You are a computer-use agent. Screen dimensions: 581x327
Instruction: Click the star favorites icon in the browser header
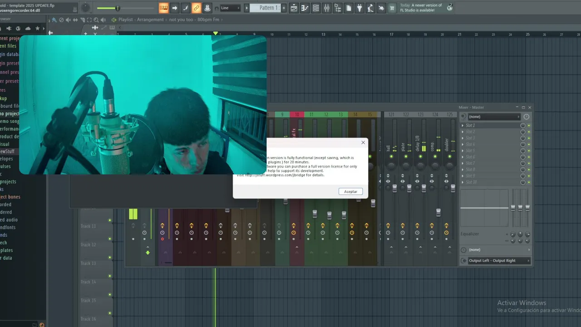[x=38, y=29]
